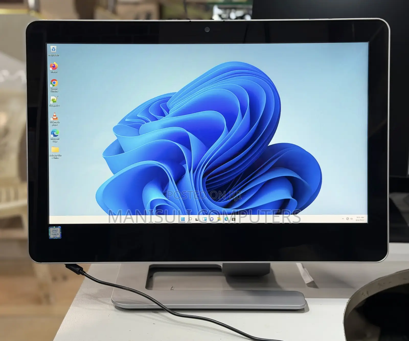The width and height of the screenshot is (409, 341).
Task: Click the volume speaker tray icon
Action: click(351, 219)
